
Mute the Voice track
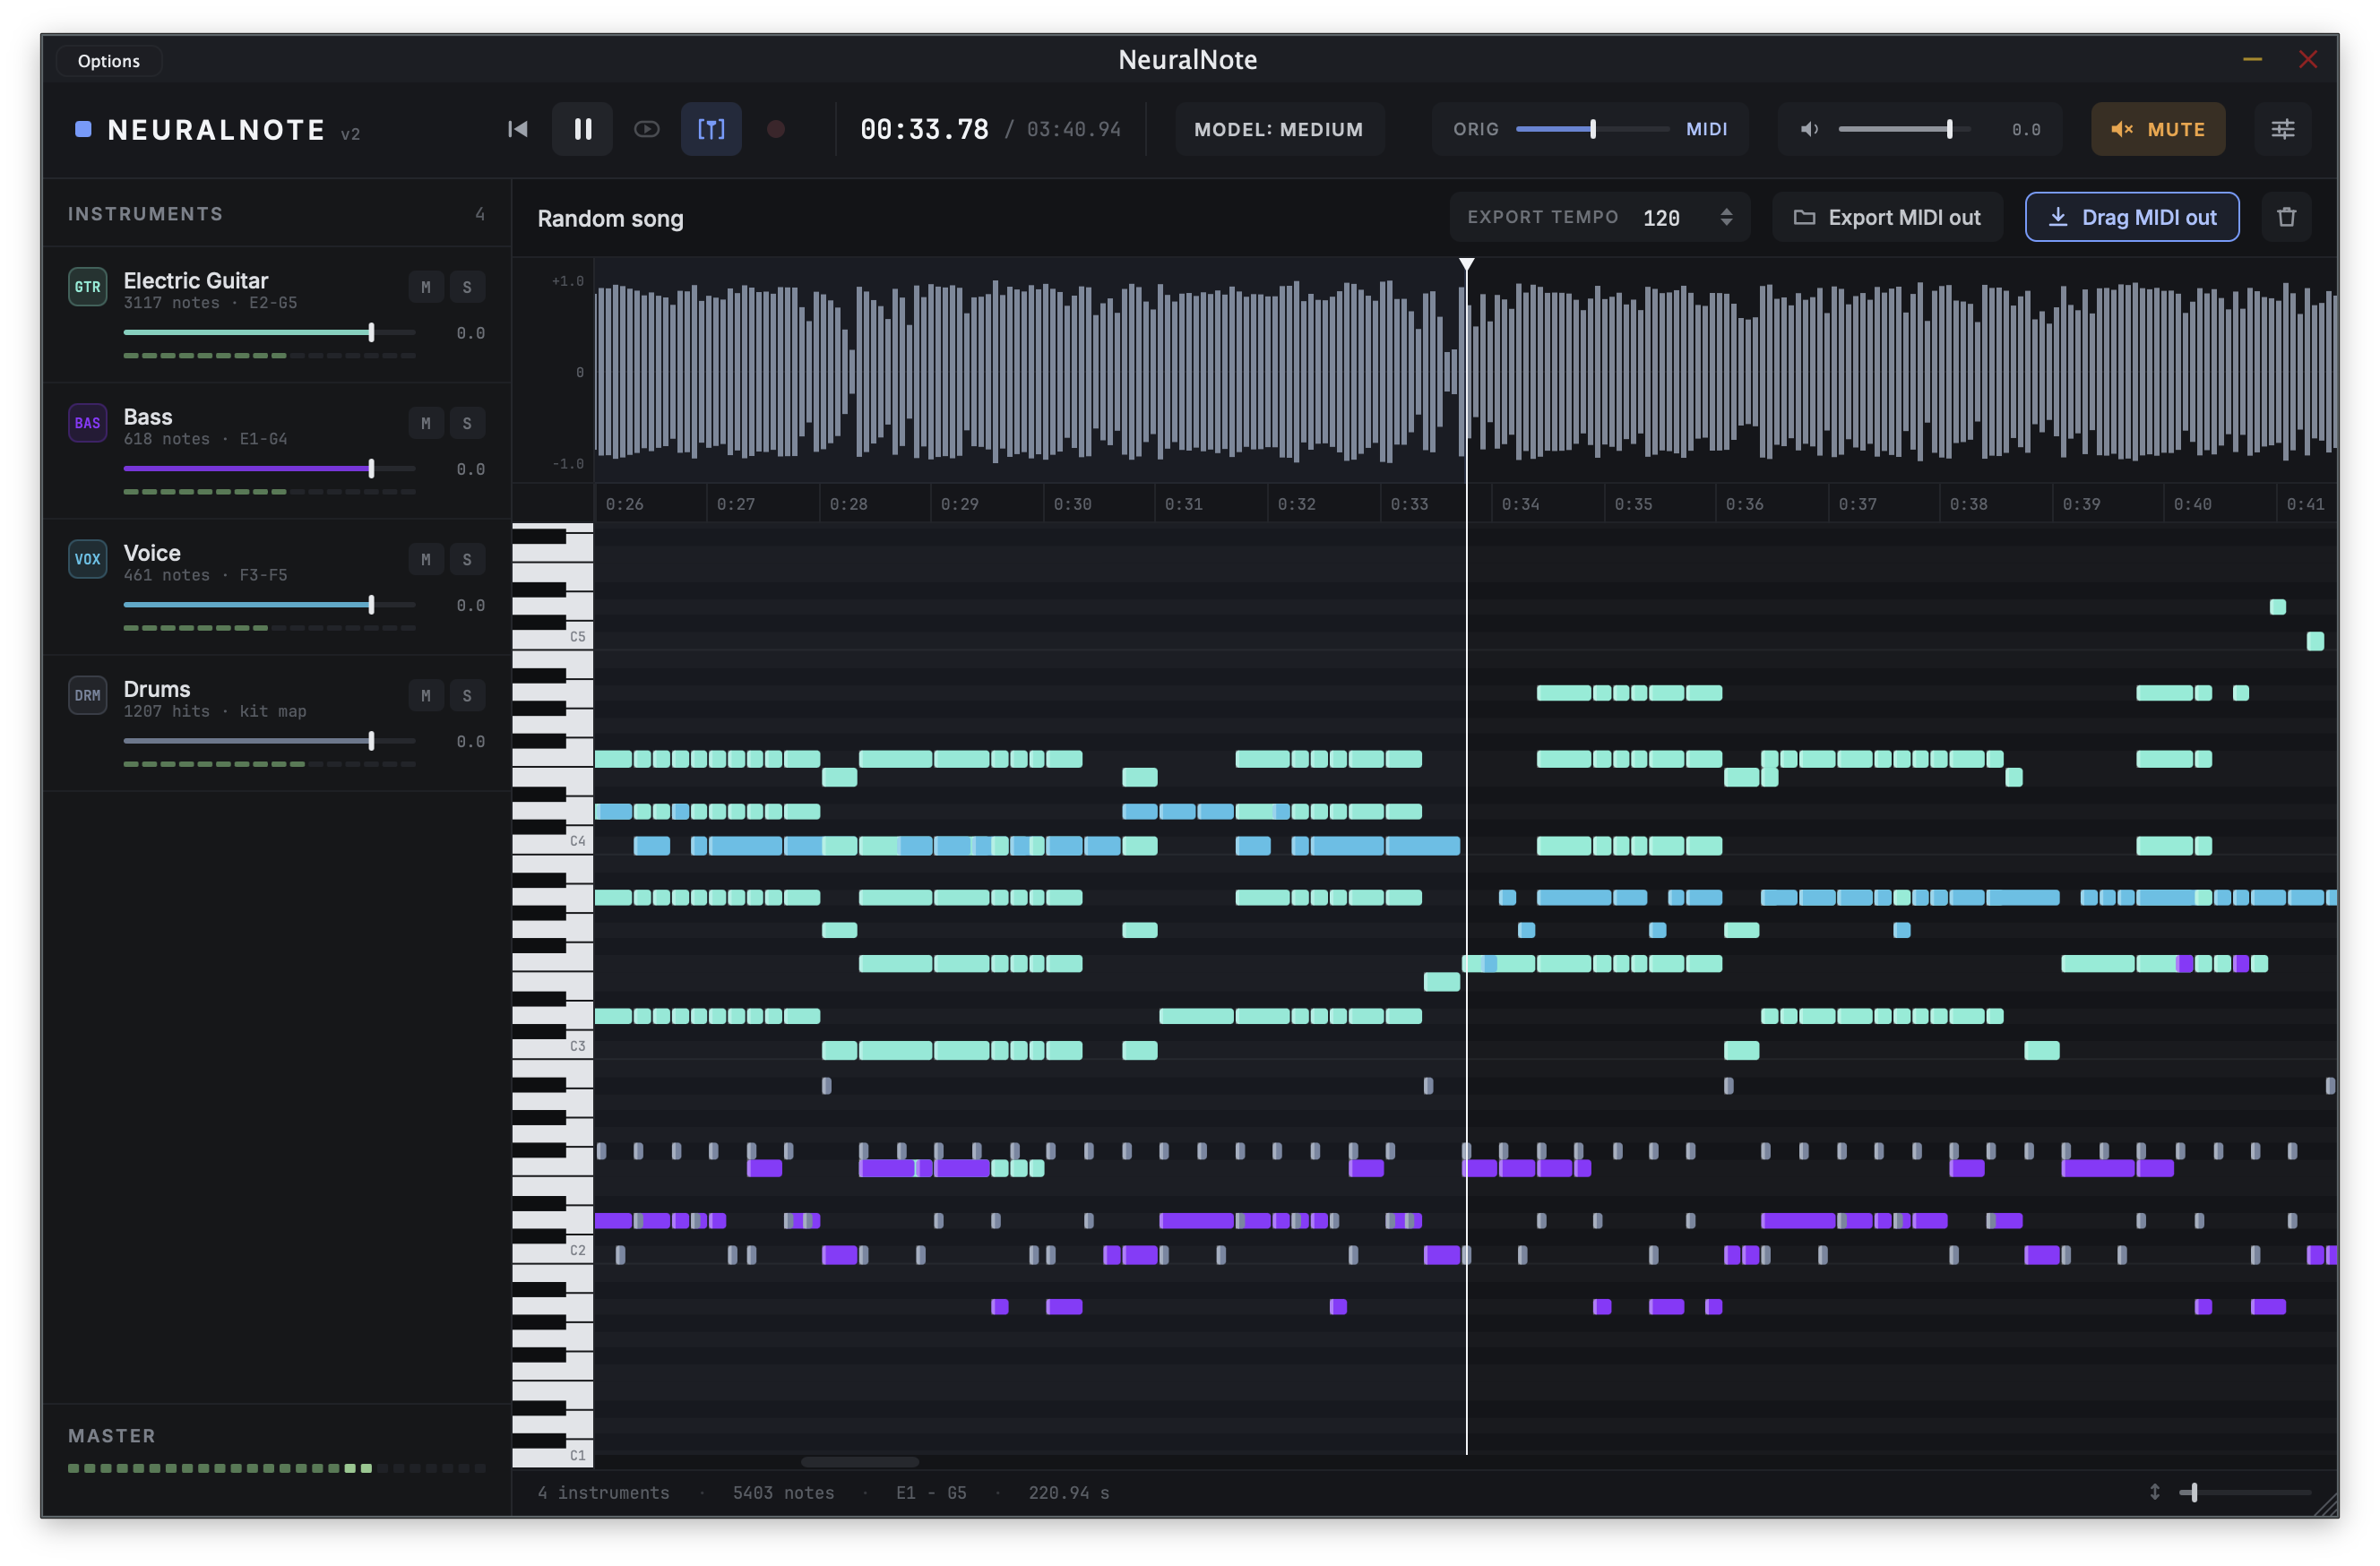click(x=426, y=559)
